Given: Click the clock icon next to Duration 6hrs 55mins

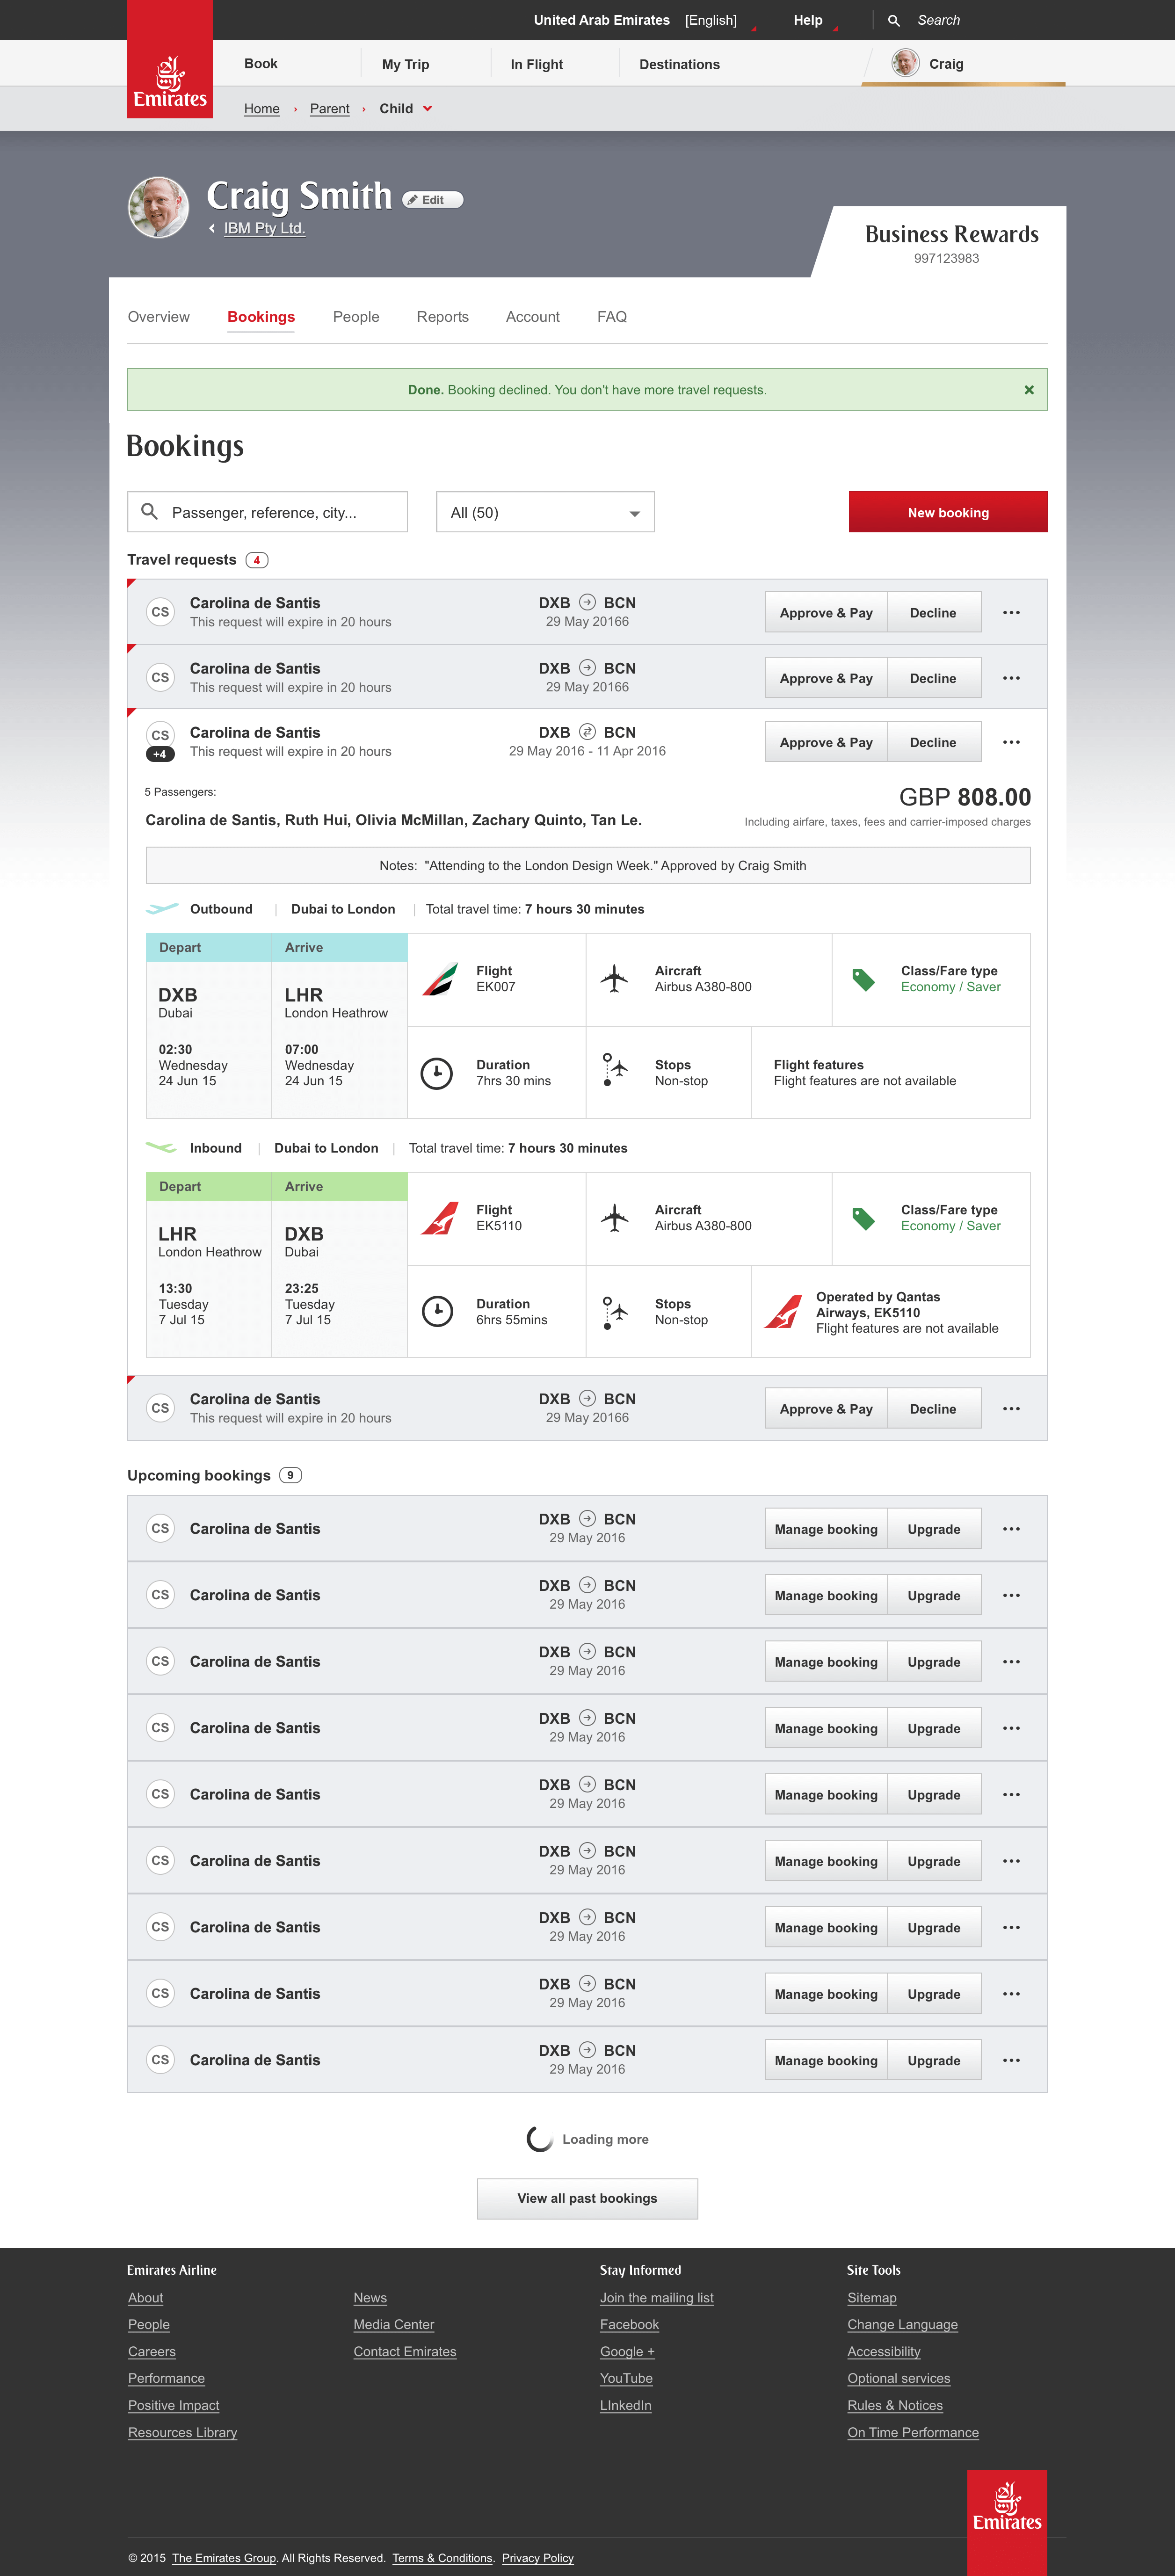Looking at the screenshot, I should [x=437, y=1311].
